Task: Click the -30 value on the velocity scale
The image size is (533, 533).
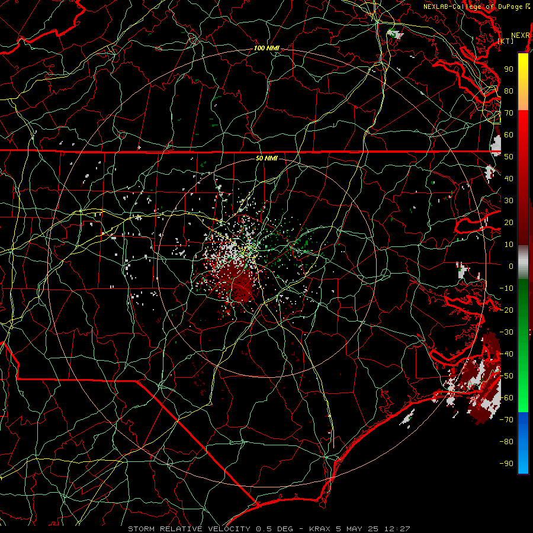Action: 506,332
